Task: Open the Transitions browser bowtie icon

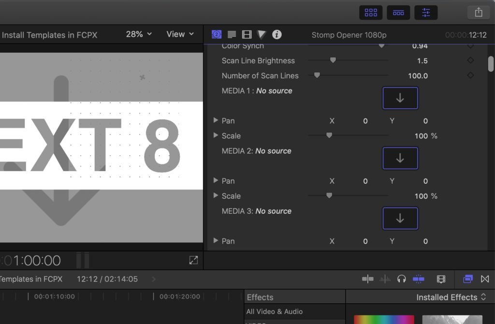Action: [485, 279]
